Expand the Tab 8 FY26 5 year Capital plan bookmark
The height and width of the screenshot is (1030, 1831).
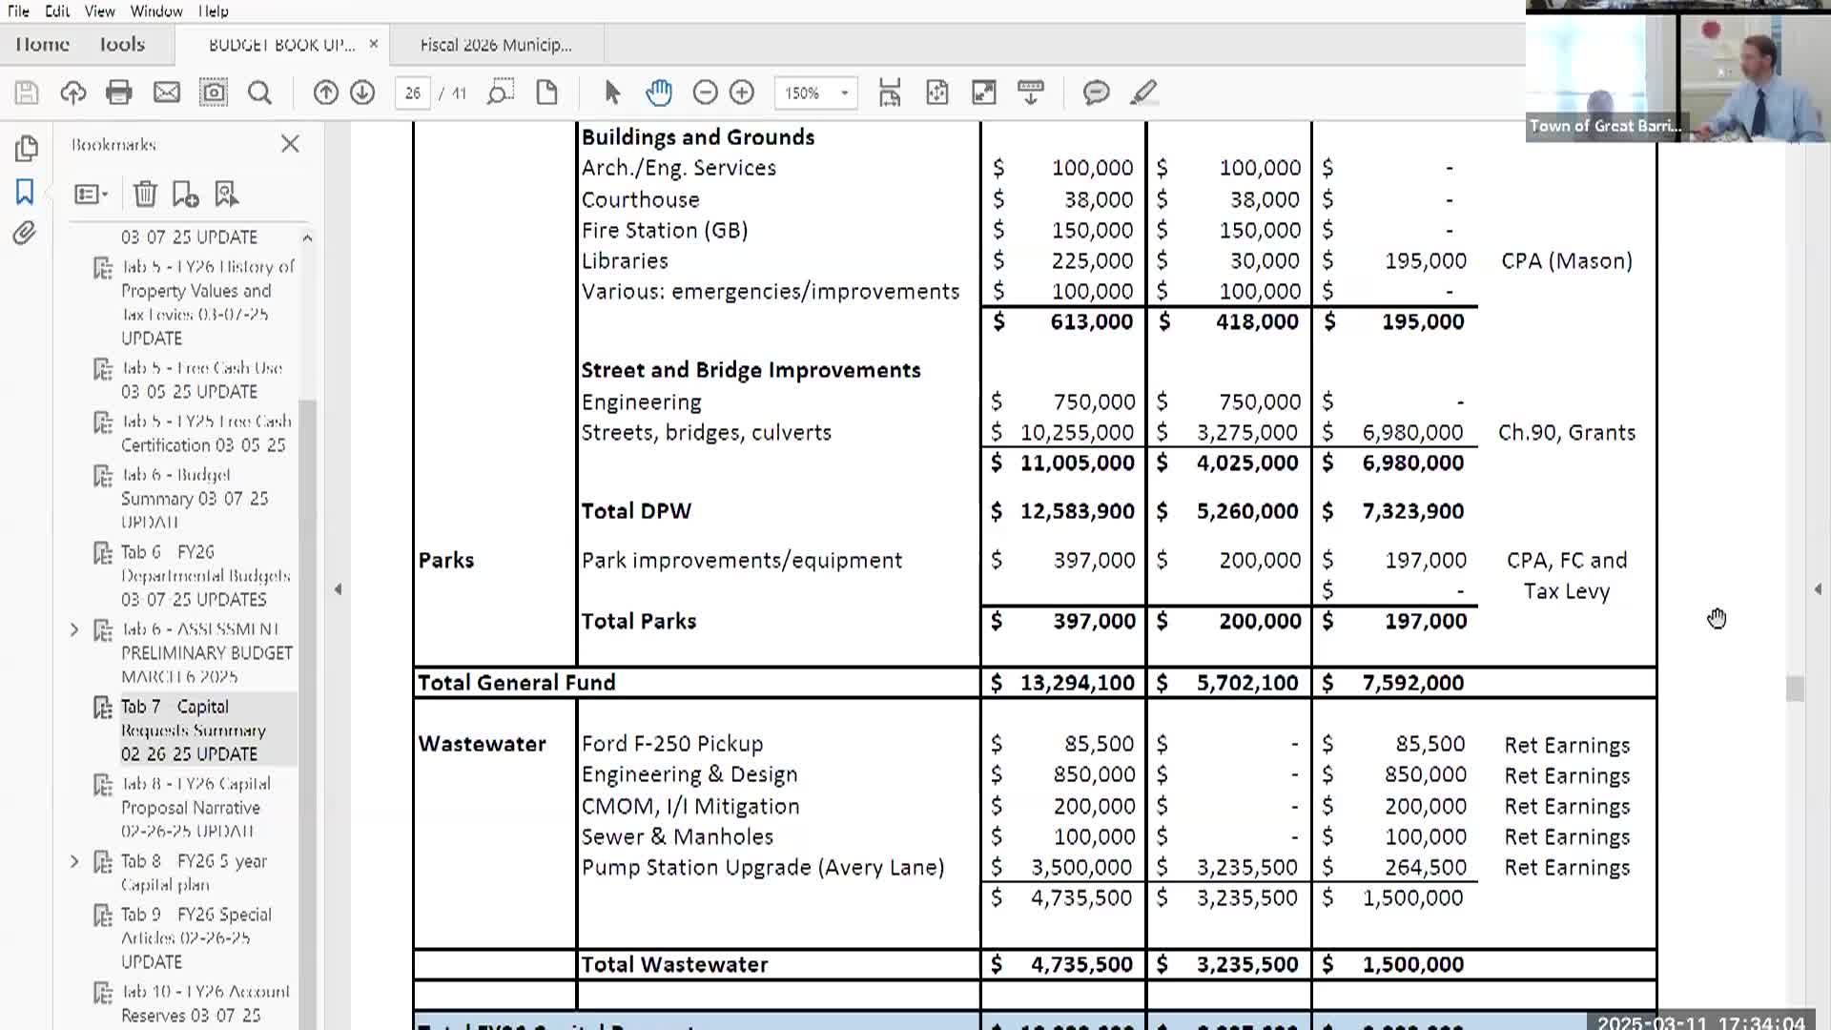click(74, 861)
